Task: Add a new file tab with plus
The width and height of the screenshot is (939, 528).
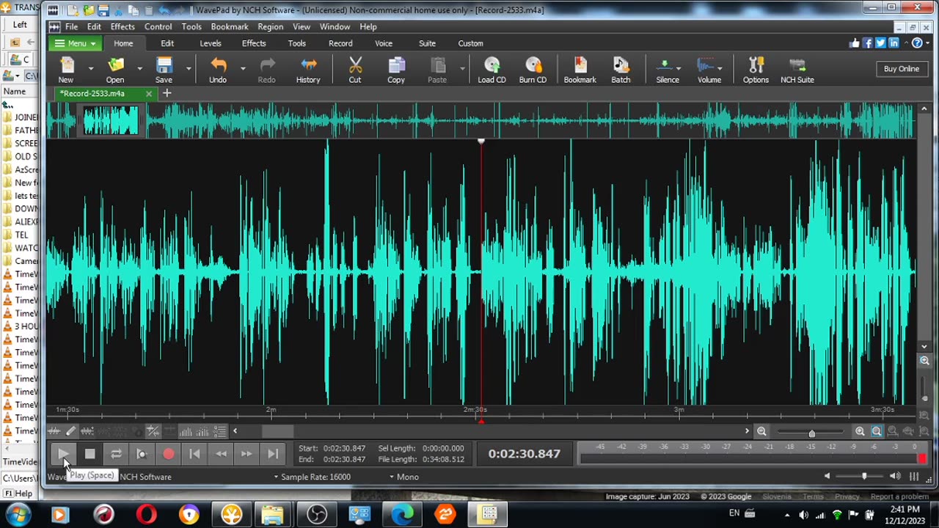Action: click(x=167, y=93)
